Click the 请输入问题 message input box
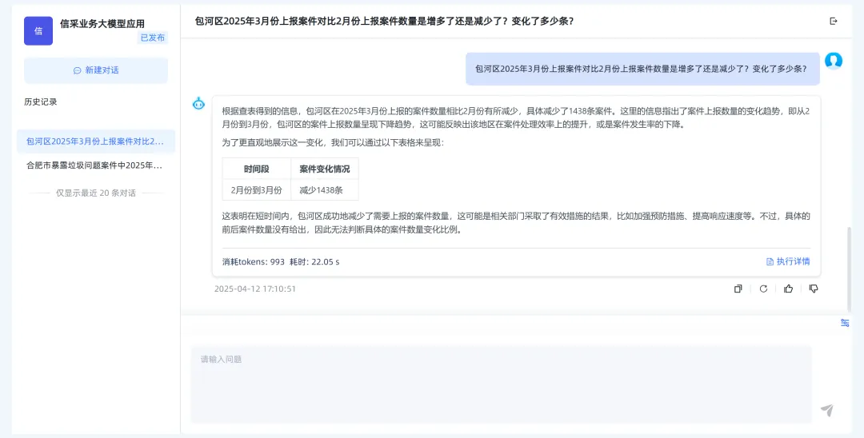Screen dimensions: 864x438 pyautogui.click(x=501, y=384)
